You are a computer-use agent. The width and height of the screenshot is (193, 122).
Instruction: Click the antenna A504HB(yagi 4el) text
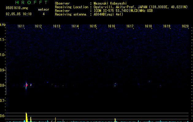[108, 14]
